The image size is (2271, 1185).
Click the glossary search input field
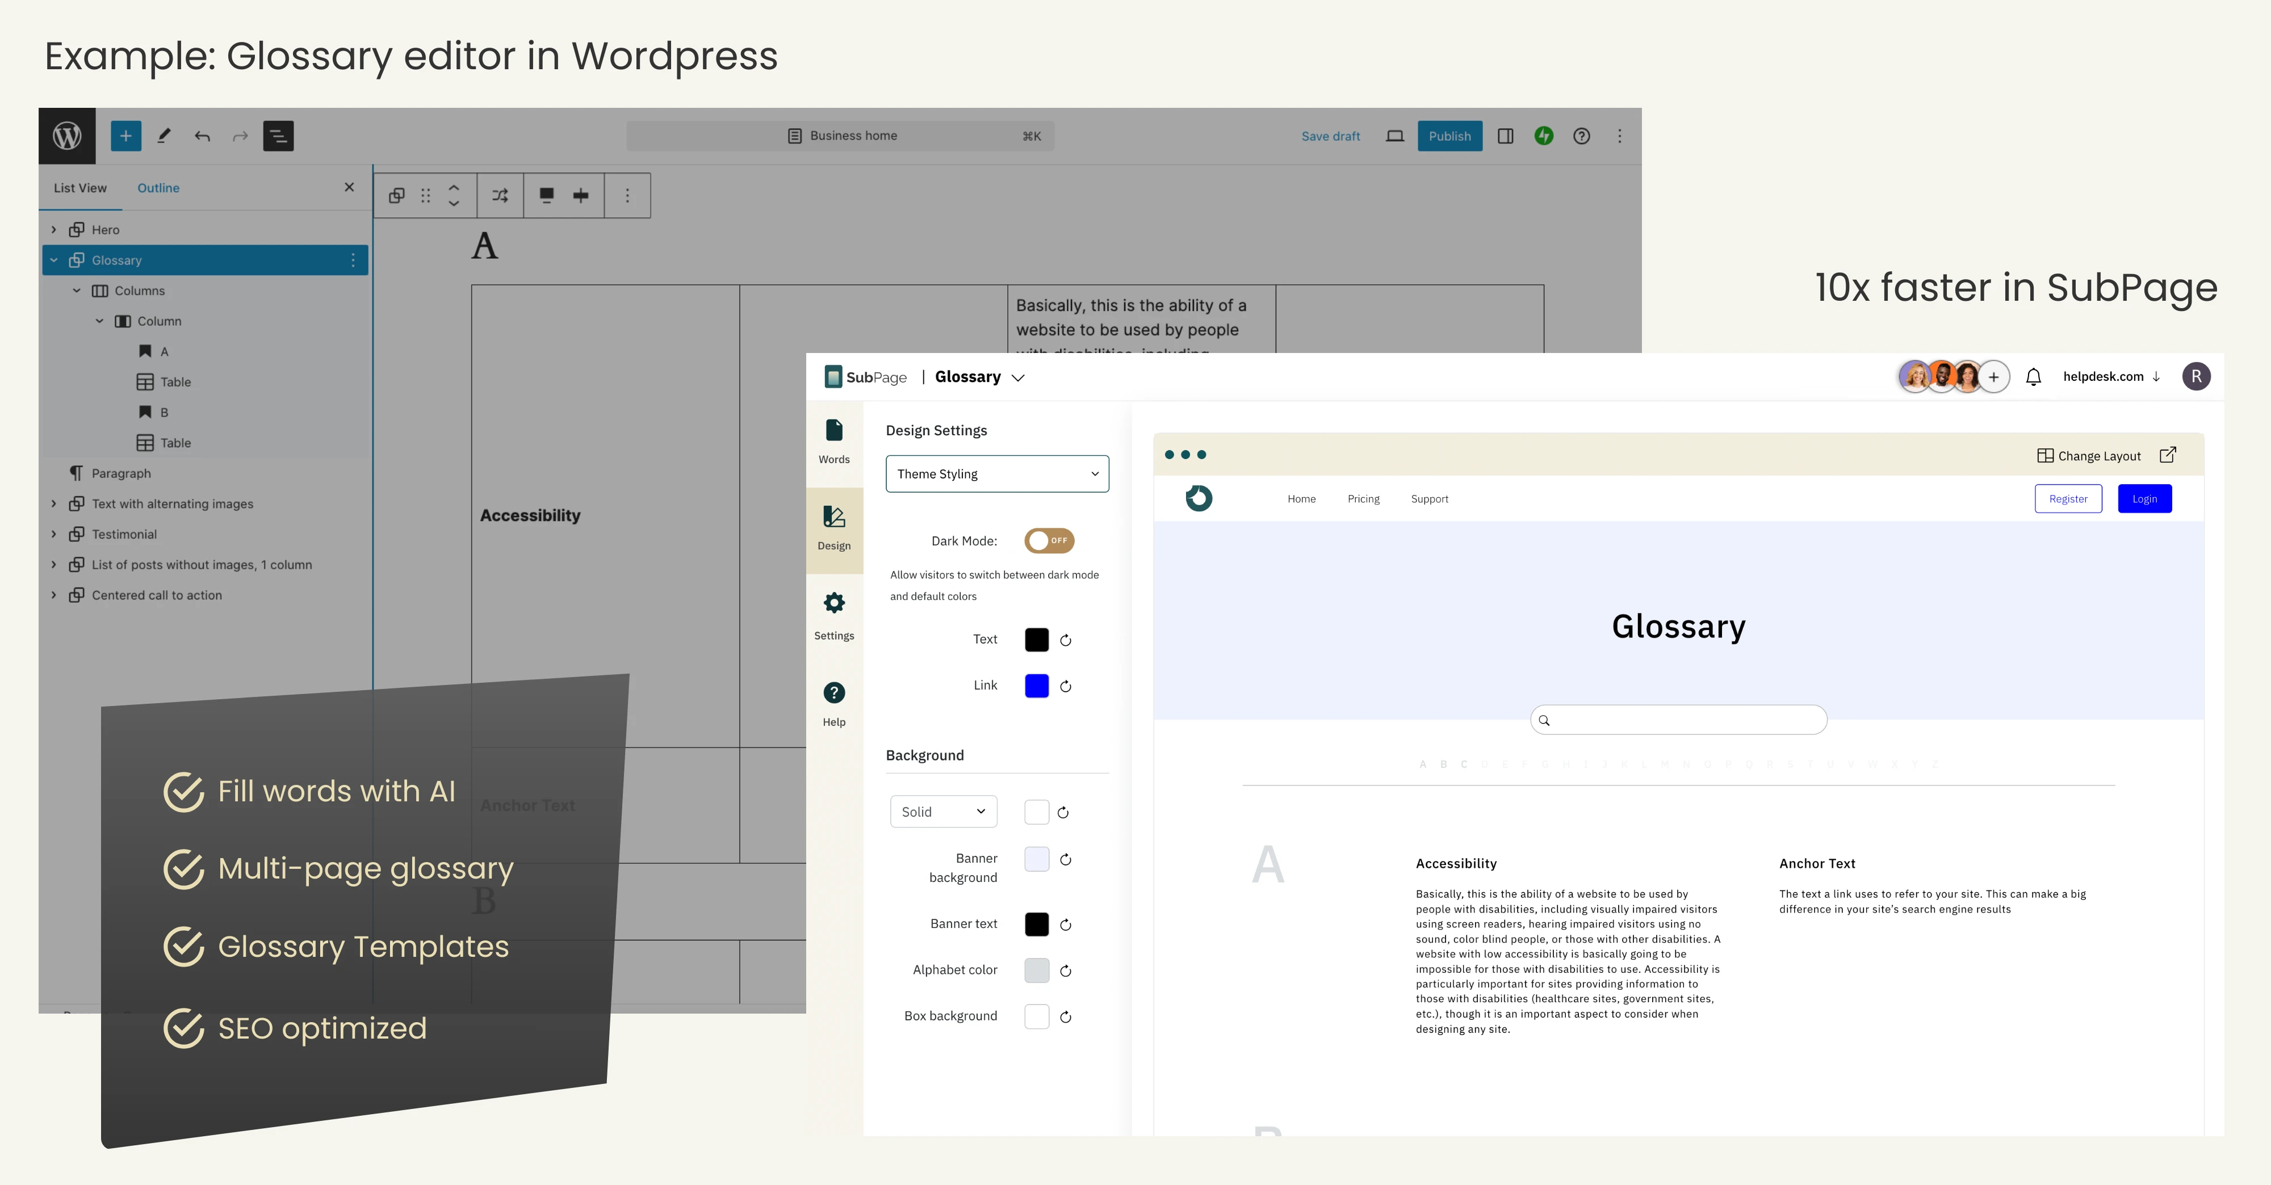[x=1679, y=720]
